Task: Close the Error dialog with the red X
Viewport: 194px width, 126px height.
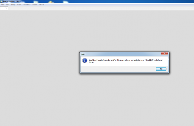Action: (x=164, y=53)
